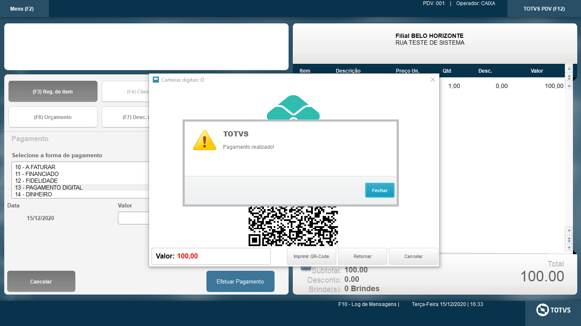
Task: Open TOTVS PDV (F12) menu
Action: coord(544,9)
